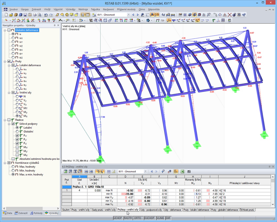This screenshot has width=277, height=222.
Task: Toggle the VLINIE status bar button
Action: [160, 218]
